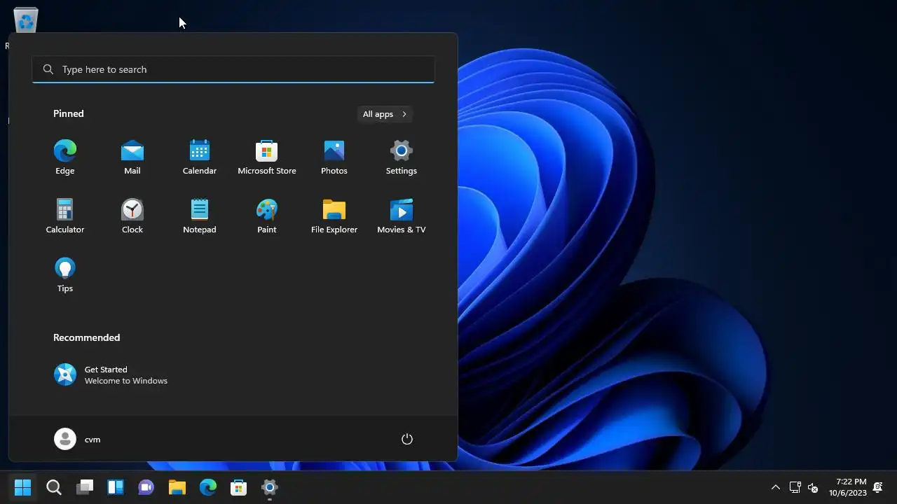Open Edge from the pinned apps
Screen dimensions: 897x504
[65, 157]
